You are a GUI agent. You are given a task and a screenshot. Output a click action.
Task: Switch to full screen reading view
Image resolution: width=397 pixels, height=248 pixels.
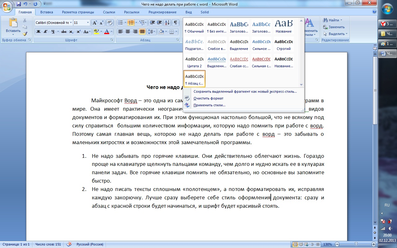[301, 244]
